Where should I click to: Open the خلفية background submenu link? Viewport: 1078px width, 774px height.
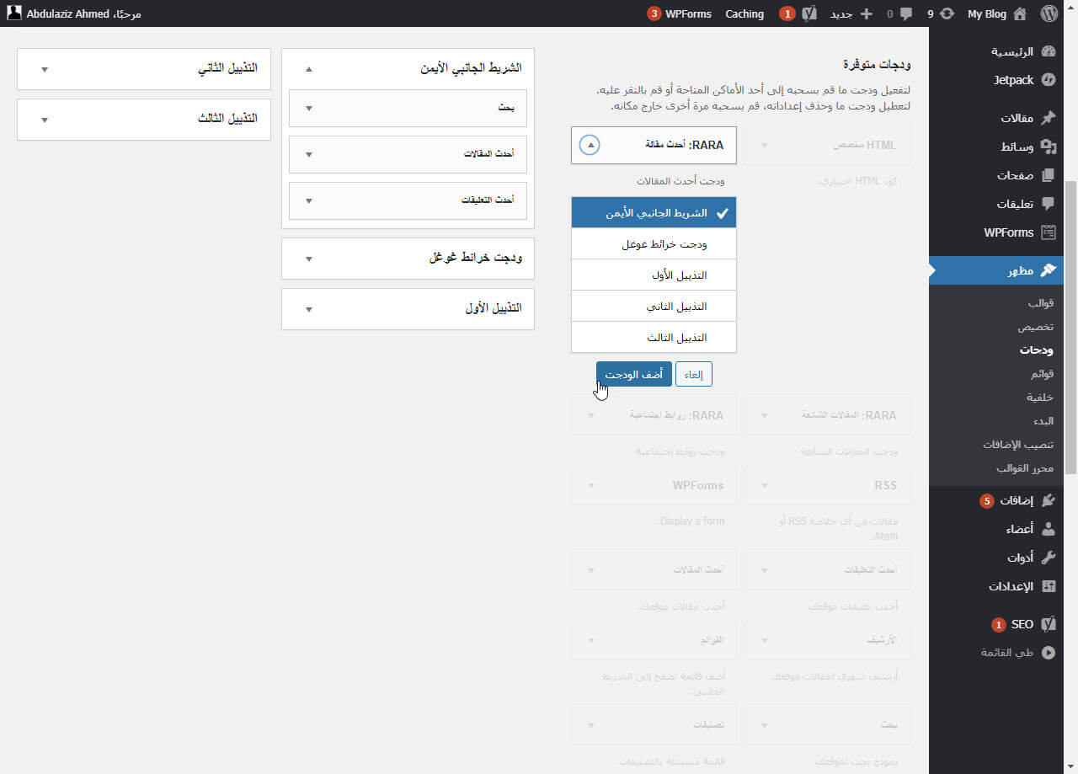coord(1040,397)
